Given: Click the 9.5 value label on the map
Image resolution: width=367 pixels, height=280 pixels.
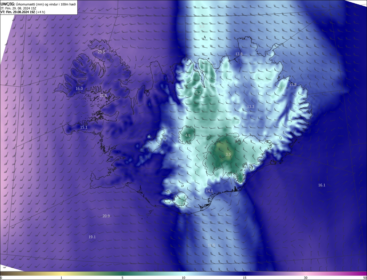Looking at the screenshot, I should [202, 26].
